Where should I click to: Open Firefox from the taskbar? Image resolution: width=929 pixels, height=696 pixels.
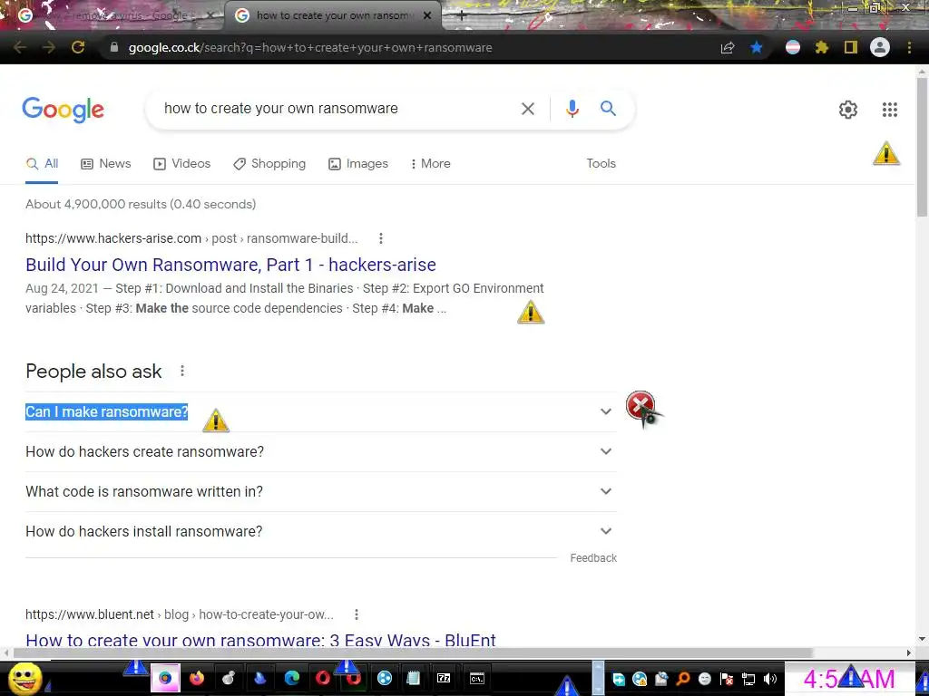pyautogui.click(x=197, y=678)
